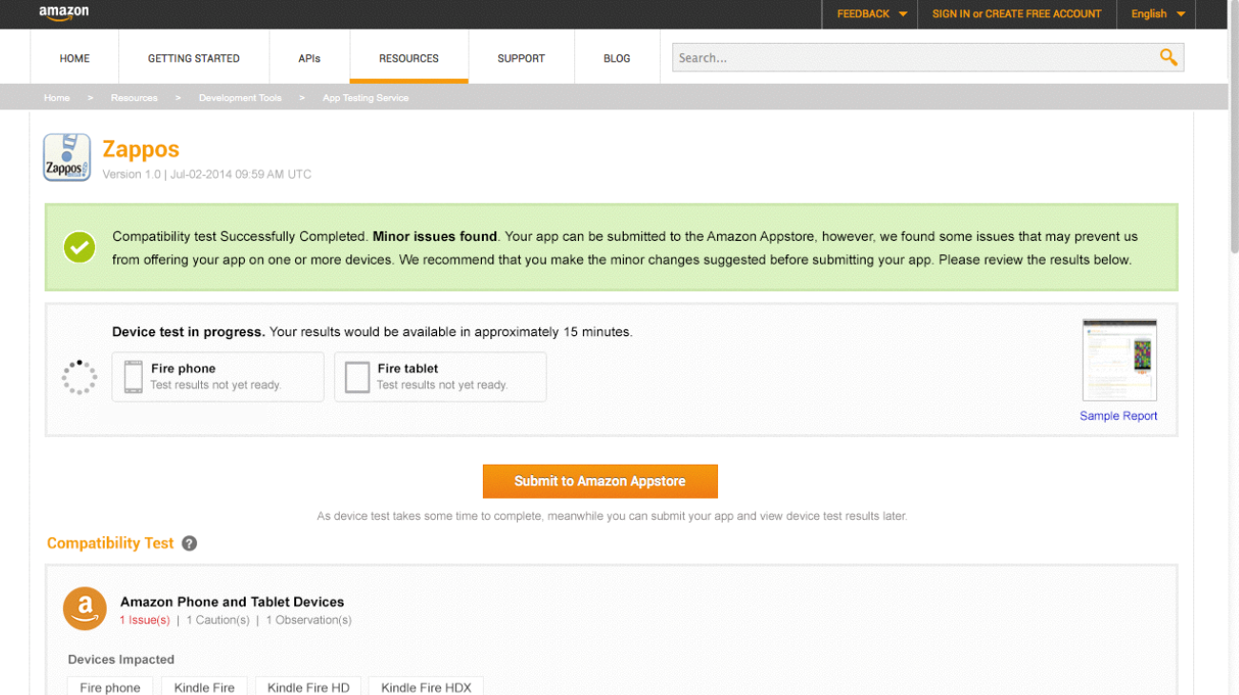Click the red 1 Issue(s) link
Screen dimensions: 1239x695
point(145,620)
